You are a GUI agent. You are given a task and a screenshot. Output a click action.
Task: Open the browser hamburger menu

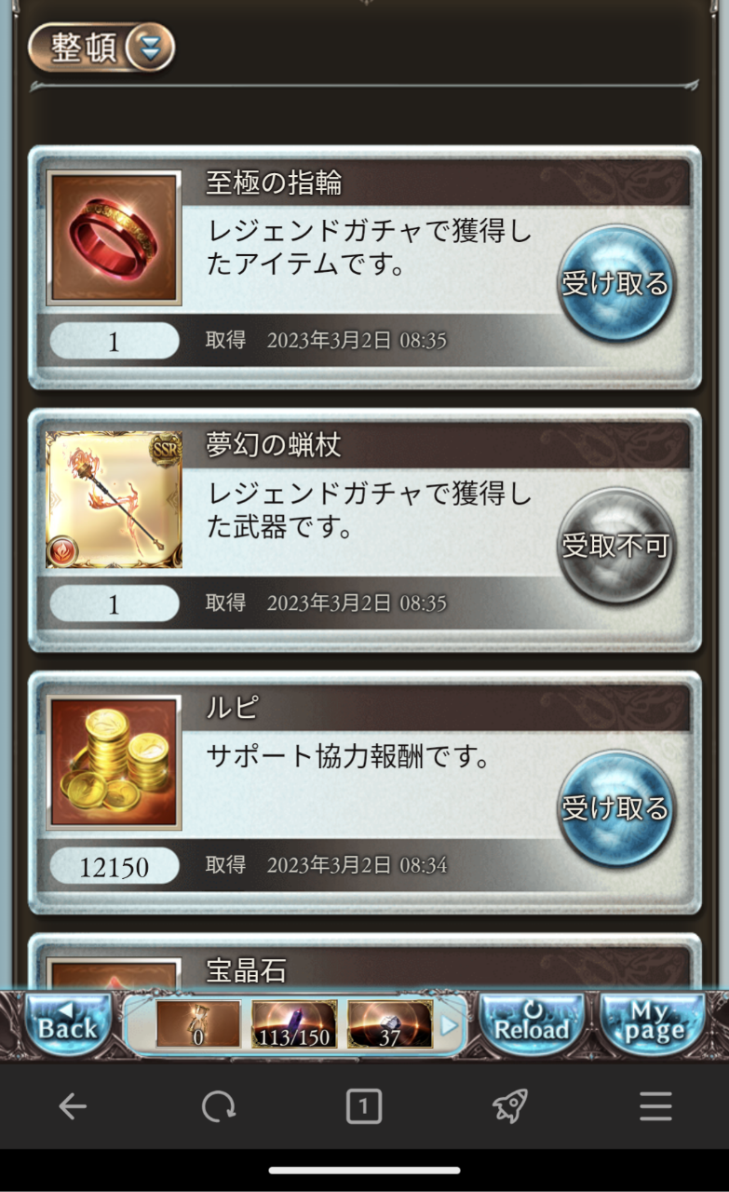(x=655, y=1106)
